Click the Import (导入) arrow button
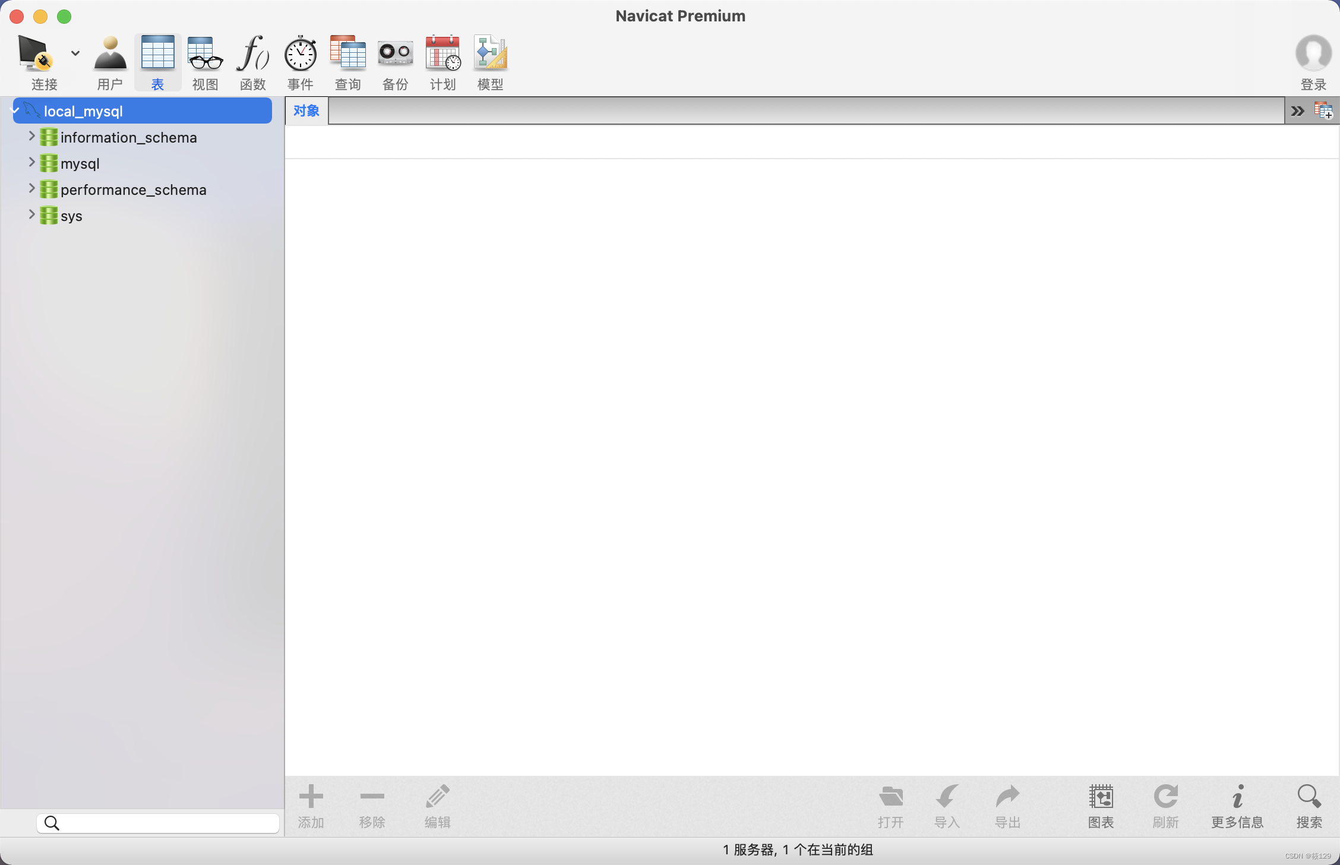Image resolution: width=1340 pixels, height=865 pixels. (x=947, y=806)
